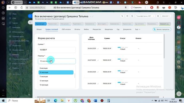Switch to the Кредиторы tab

[109, 29]
